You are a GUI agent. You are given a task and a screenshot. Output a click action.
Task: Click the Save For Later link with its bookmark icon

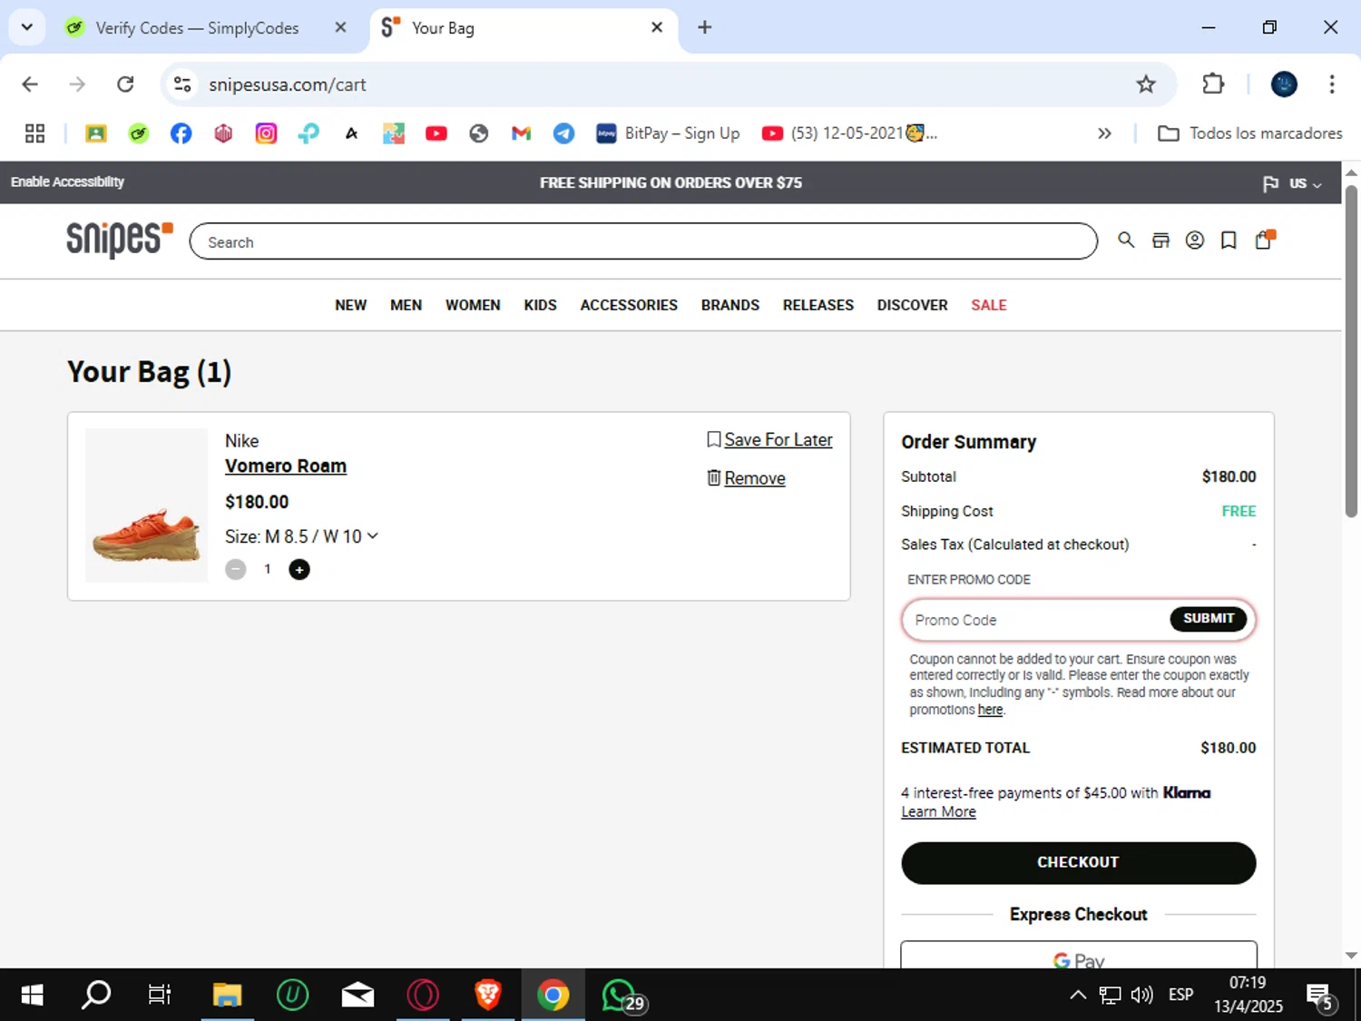tap(769, 439)
